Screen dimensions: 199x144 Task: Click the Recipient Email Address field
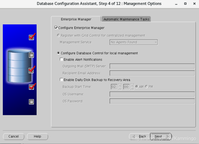pyautogui.click(x=152, y=73)
